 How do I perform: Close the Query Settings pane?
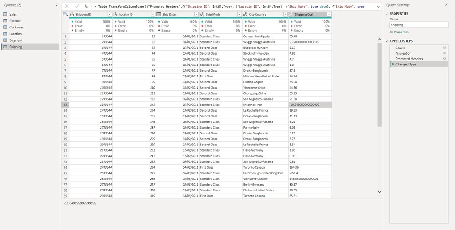coord(446,5)
